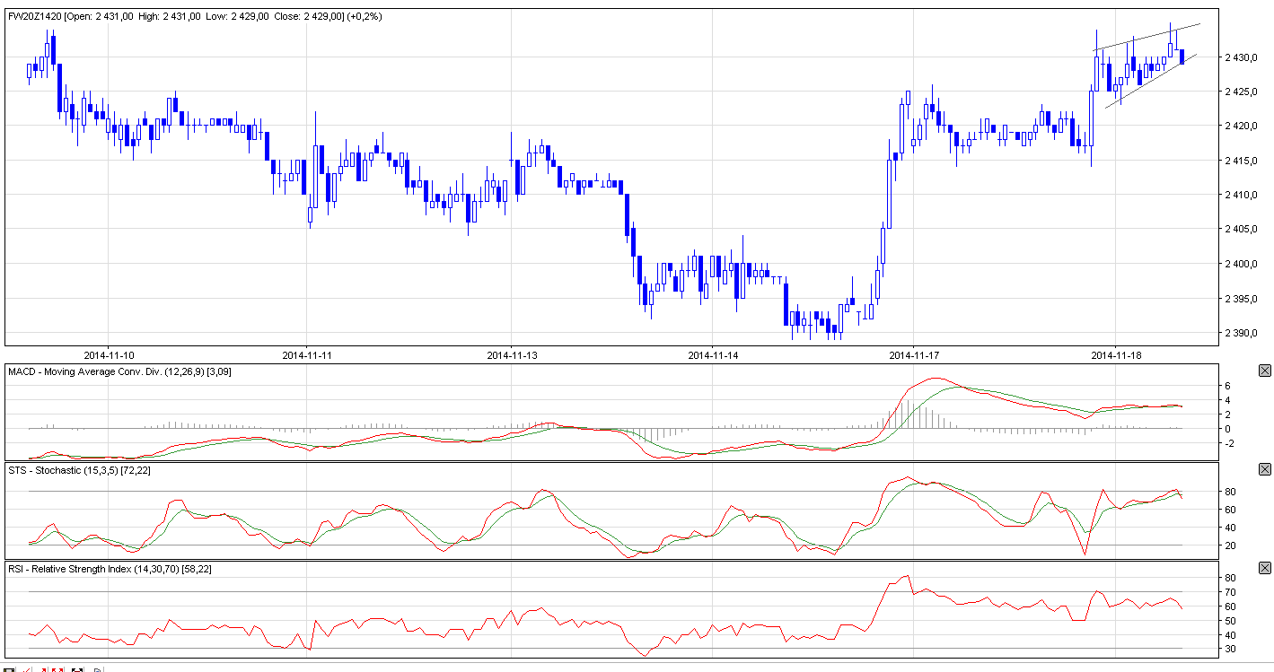Click the 2014-11-10 date on time axis

tap(109, 354)
